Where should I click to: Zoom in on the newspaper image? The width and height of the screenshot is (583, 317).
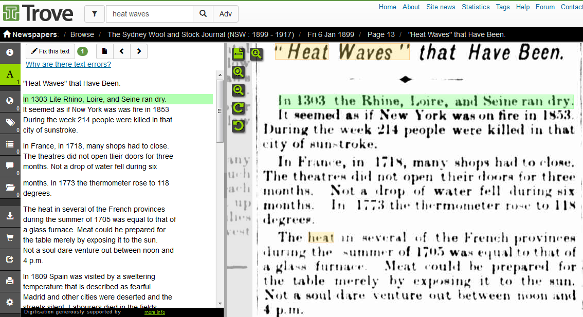tap(238, 72)
